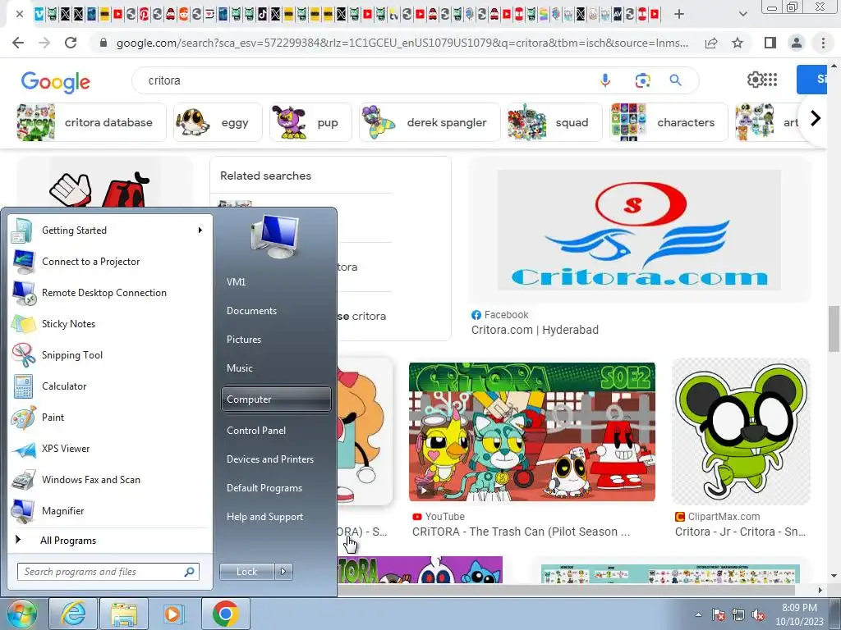Open Remote Desktop Connection

pos(110,293)
